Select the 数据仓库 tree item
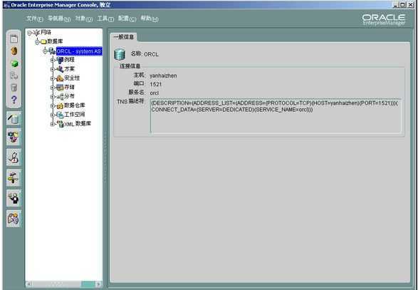 (74, 105)
